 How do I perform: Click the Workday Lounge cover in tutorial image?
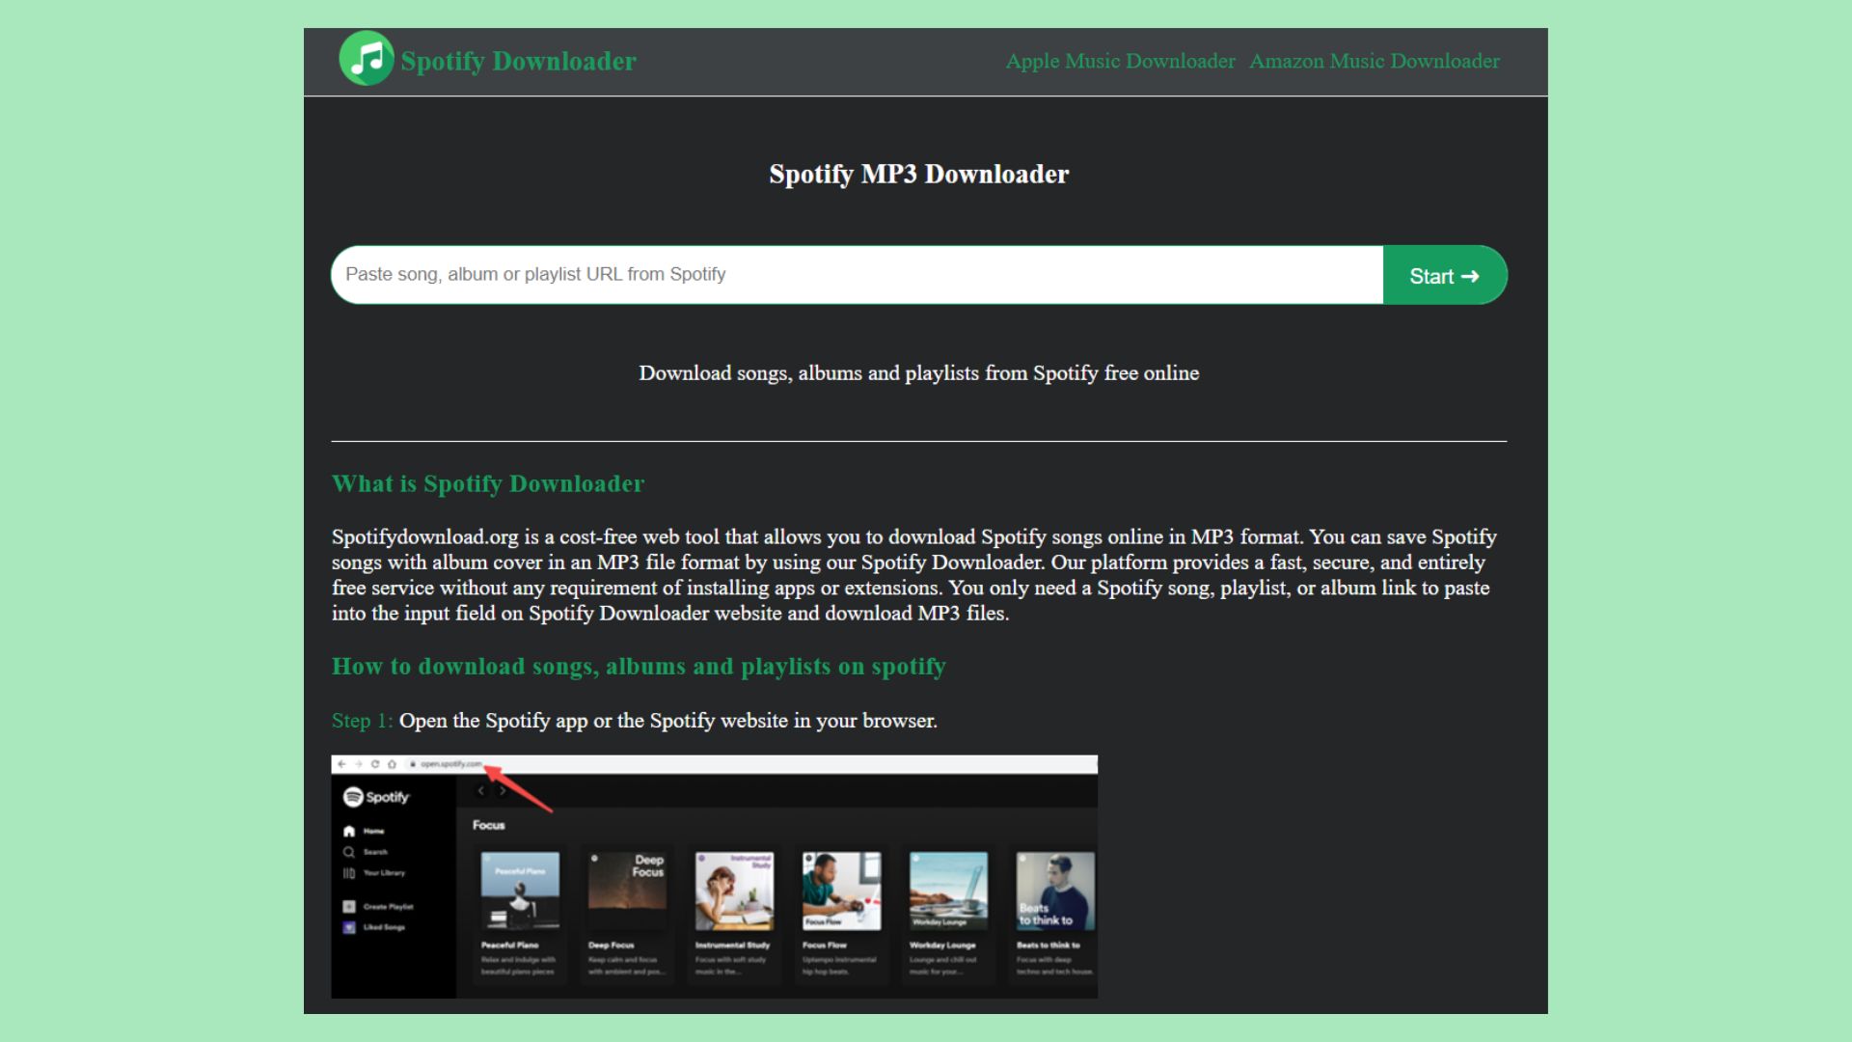948,891
